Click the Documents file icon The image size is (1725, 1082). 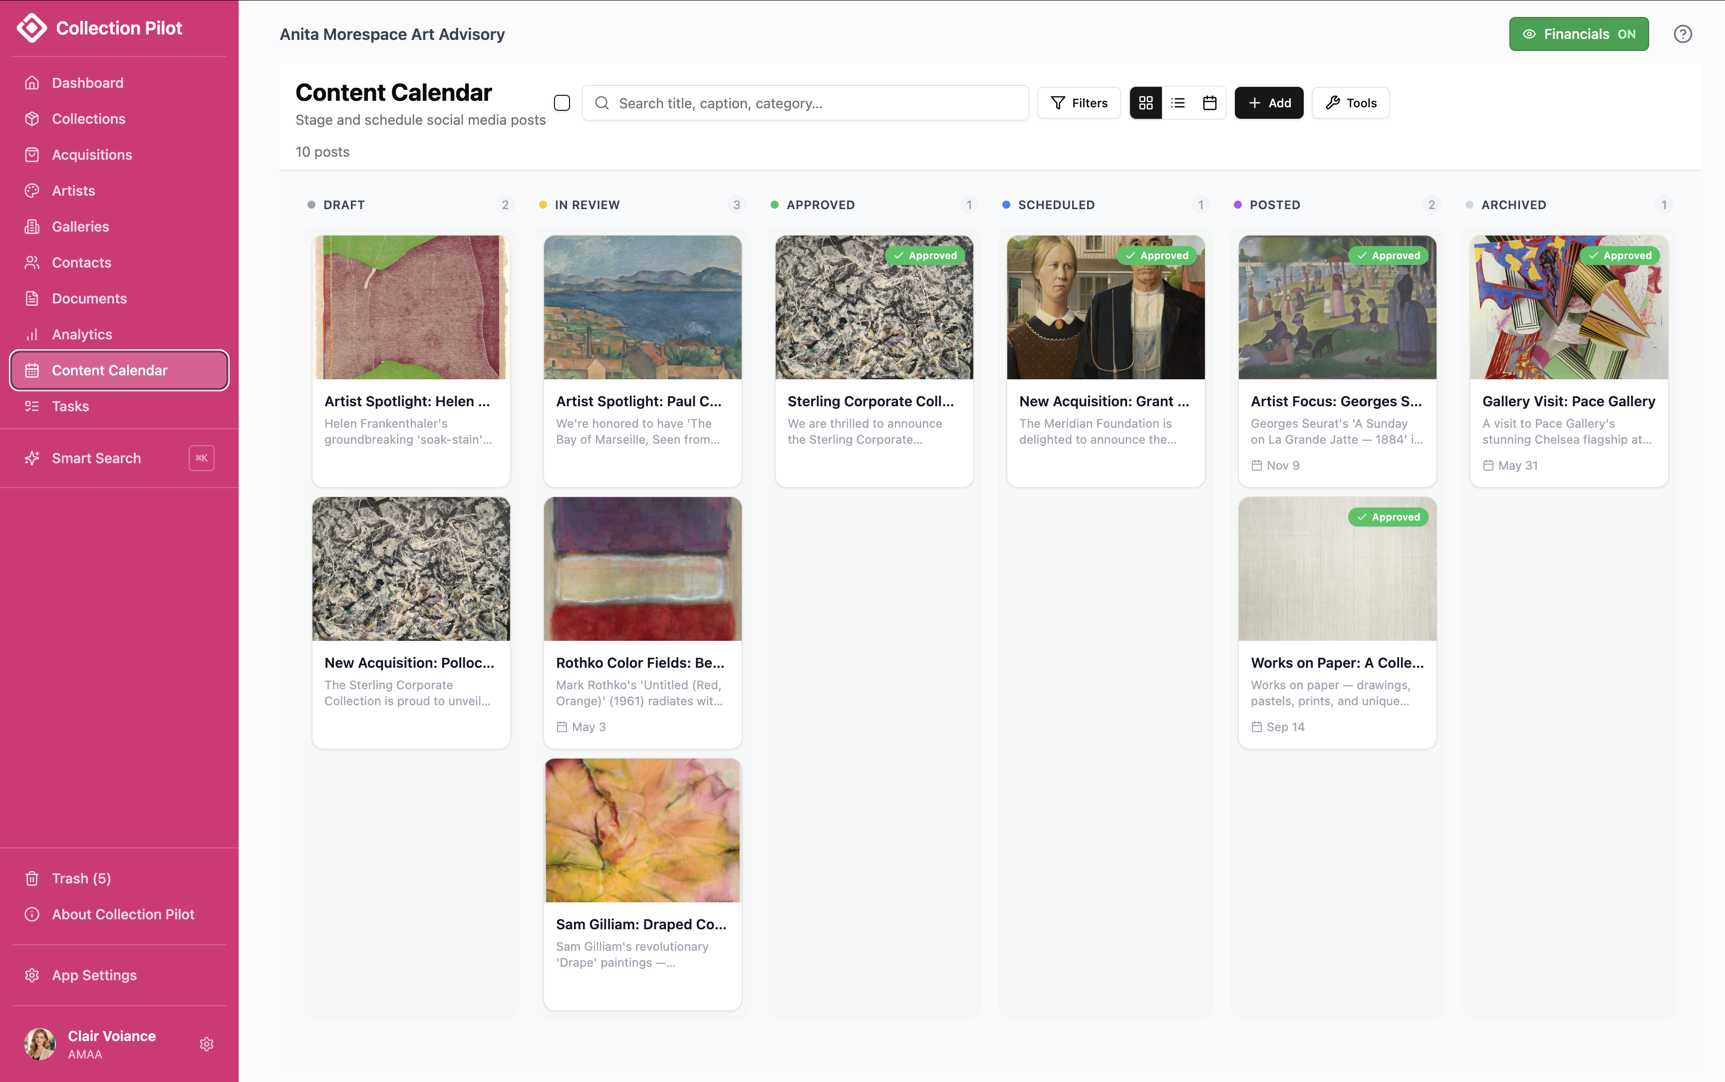coord(32,298)
